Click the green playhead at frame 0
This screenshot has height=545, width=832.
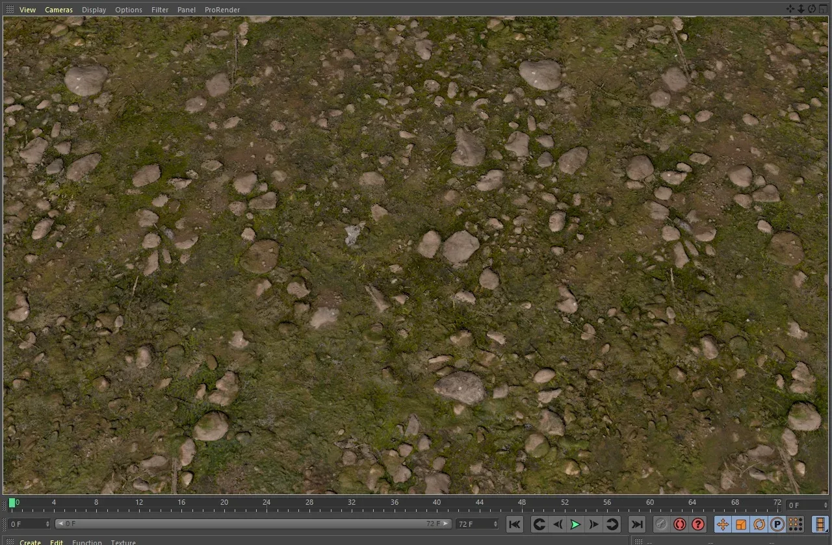coord(12,503)
